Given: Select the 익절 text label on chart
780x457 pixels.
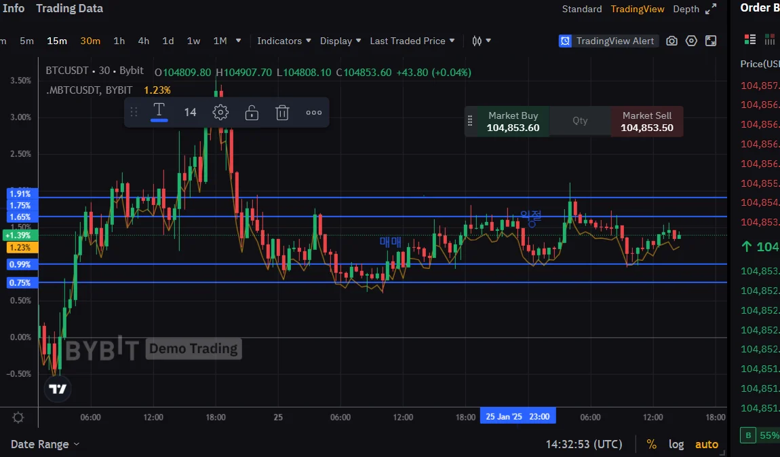Looking at the screenshot, I should pos(530,215).
